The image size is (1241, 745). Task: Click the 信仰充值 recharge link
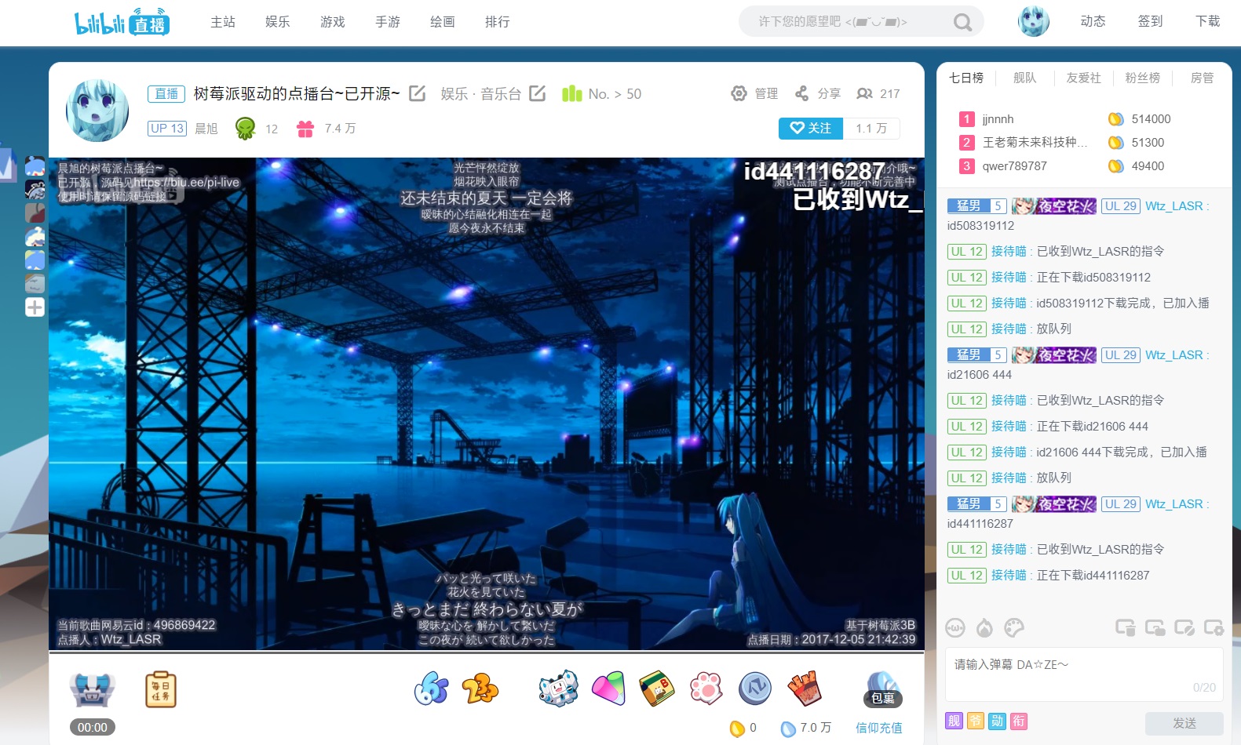[878, 728]
